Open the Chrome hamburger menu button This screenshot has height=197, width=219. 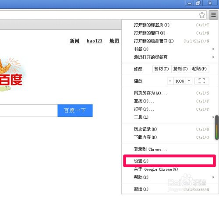pyautogui.click(x=213, y=15)
